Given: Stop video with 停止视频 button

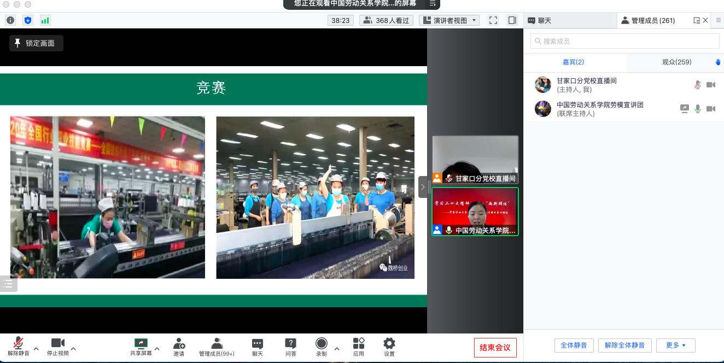Looking at the screenshot, I should click(x=57, y=347).
